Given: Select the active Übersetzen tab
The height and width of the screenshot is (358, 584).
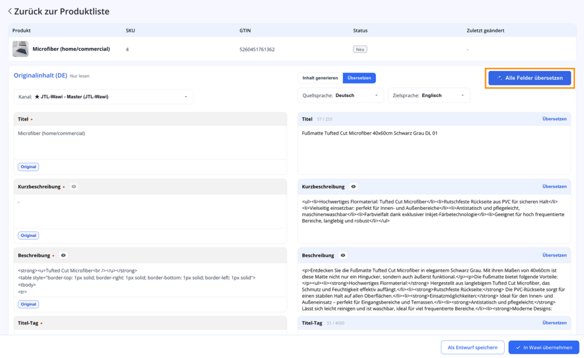Looking at the screenshot, I should click(359, 78).
